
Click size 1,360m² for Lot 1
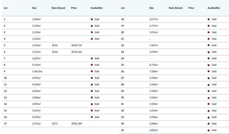point(36,19)
